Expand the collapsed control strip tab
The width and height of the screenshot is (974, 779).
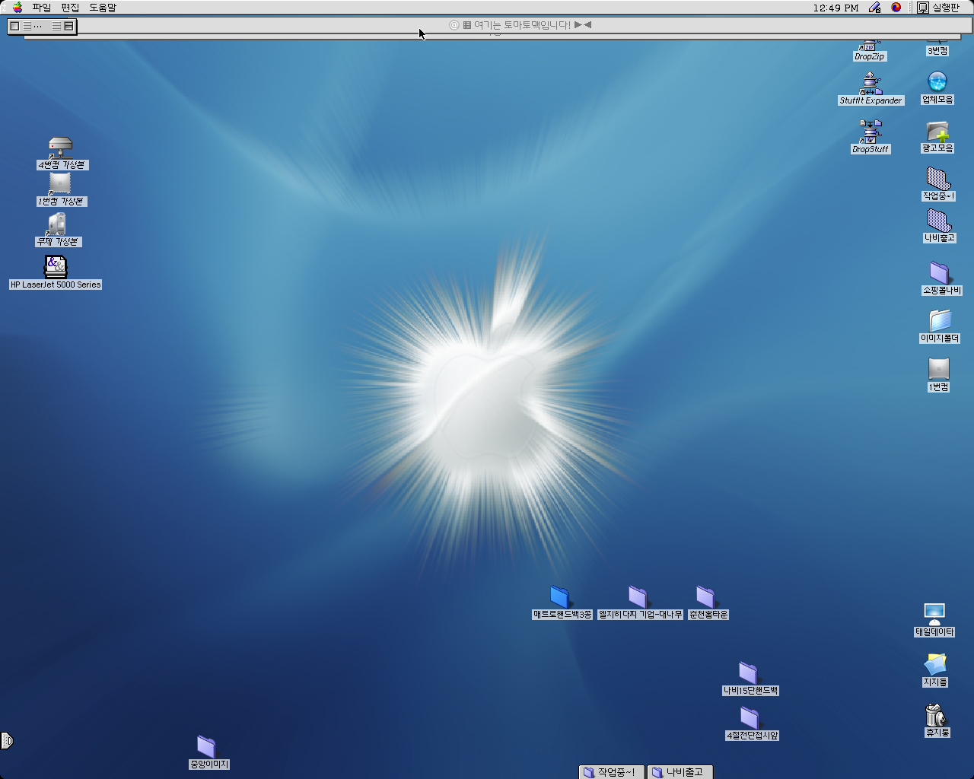click(x=6, y=740)
